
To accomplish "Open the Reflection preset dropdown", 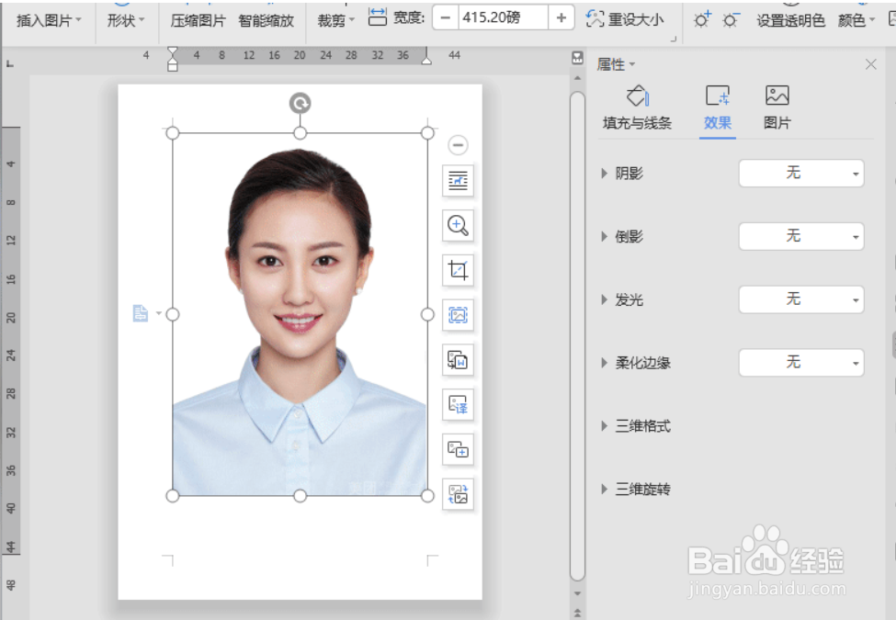I will [x=801, y=236].
